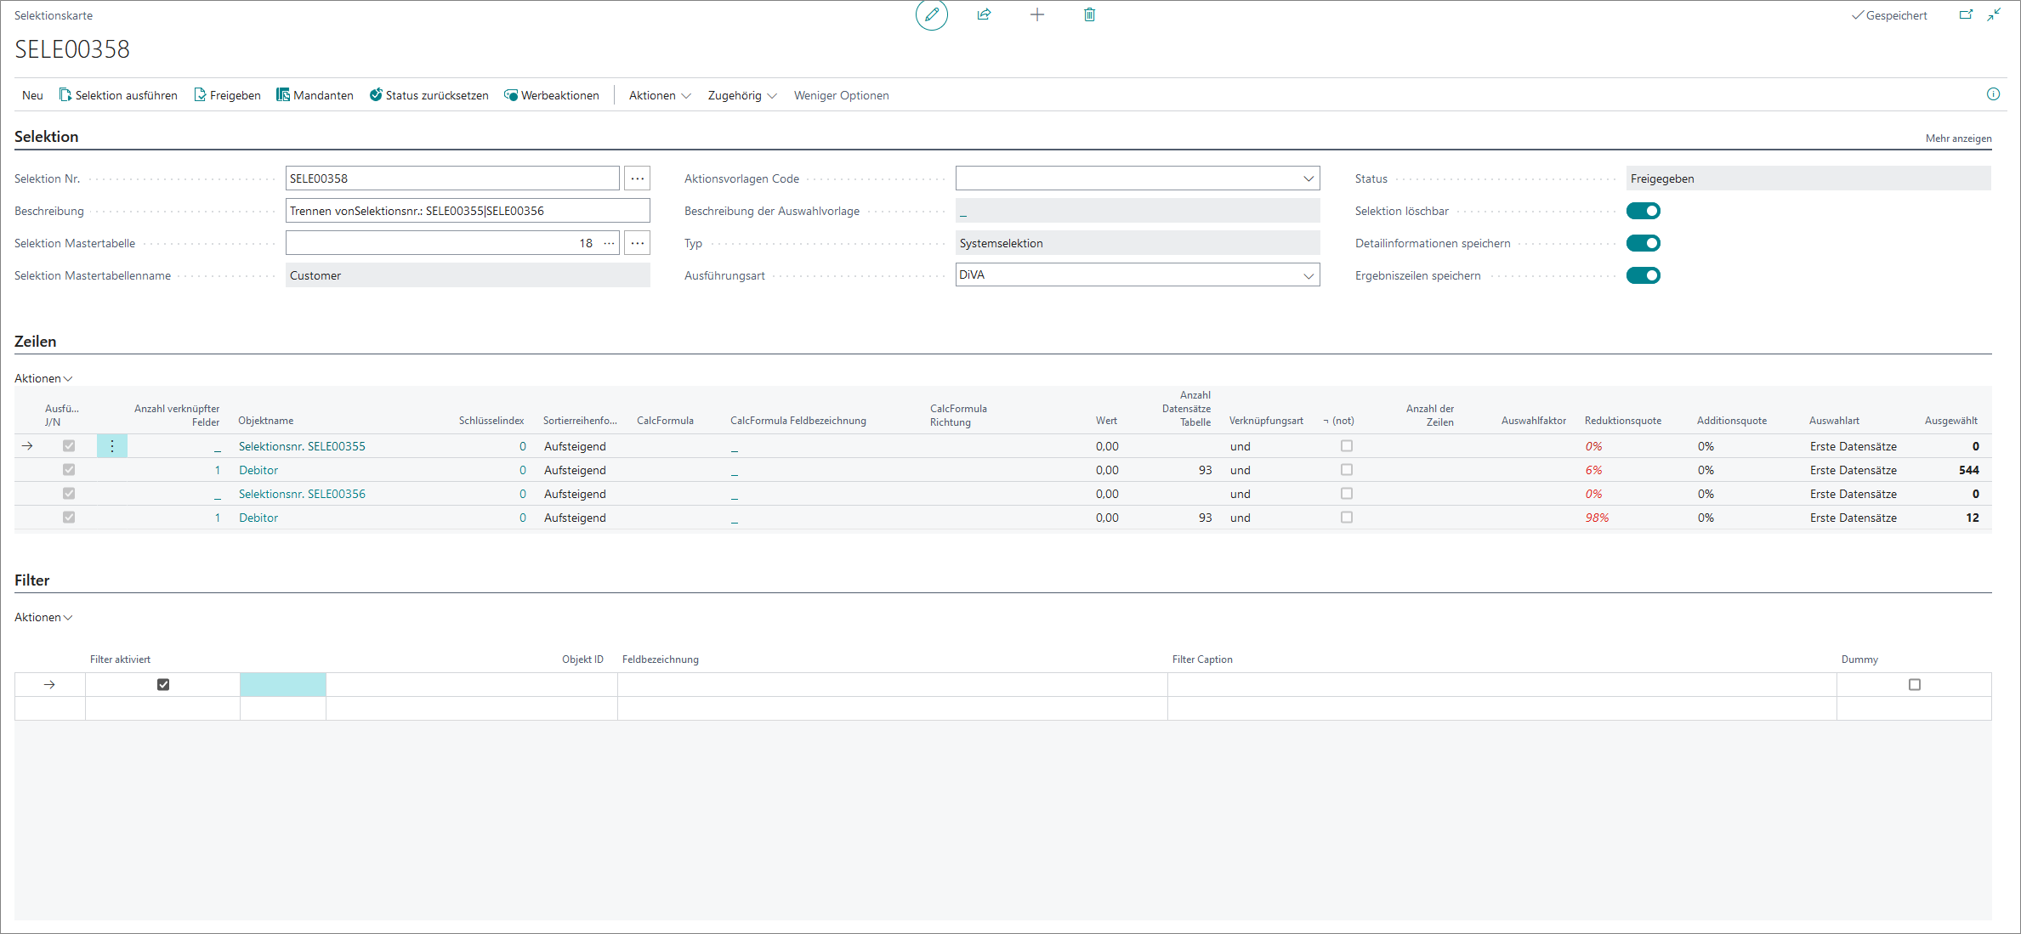Click the trash delete icon

(1089, 14)
